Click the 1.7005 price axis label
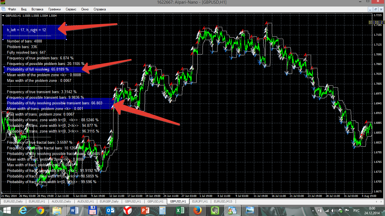 (378, 84)
